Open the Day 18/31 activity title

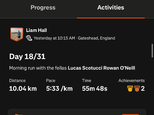pyautogui.click(x=27, y=56)
